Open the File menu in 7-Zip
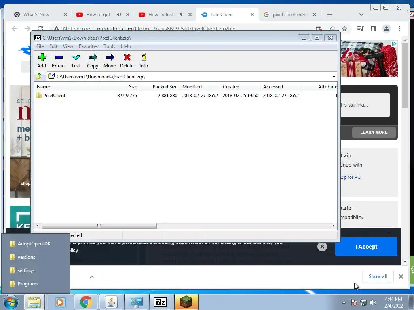 pos(40,46)
